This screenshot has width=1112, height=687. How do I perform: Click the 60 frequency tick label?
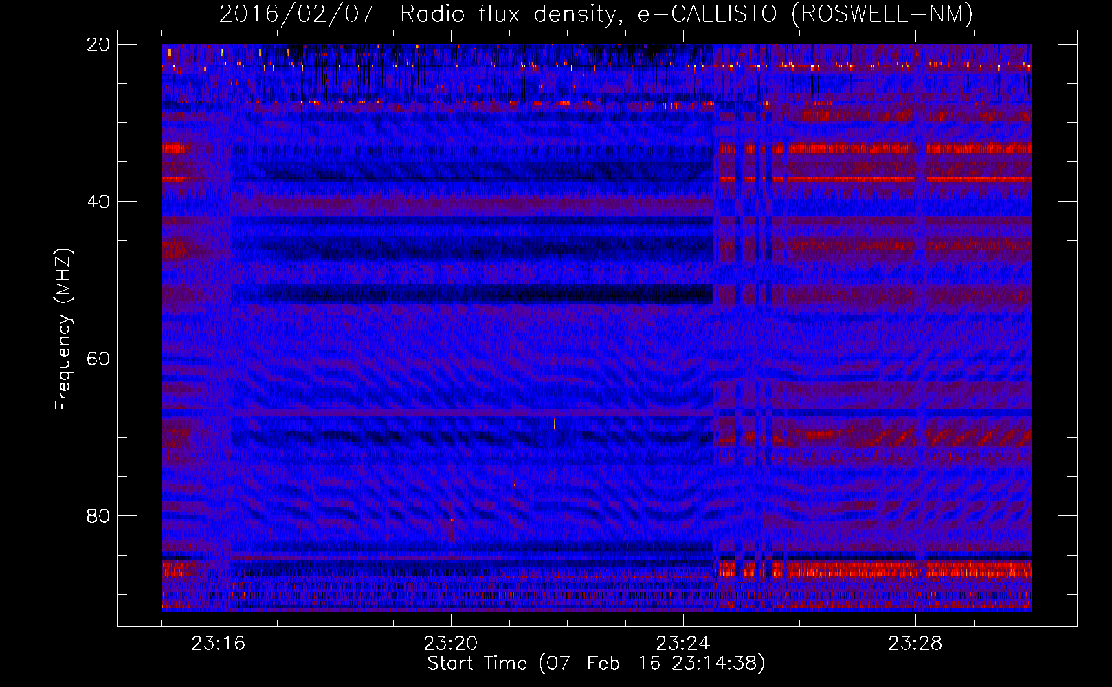tap(98, 359)
